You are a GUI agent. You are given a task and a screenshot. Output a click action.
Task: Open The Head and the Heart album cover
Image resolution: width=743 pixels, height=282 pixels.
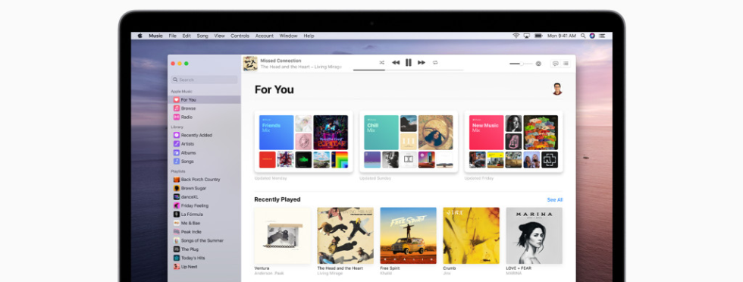[346, 236]
